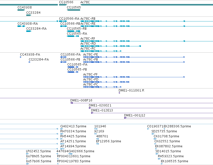This screenshot has width=213, height=165.
Task: Click transcript CG10566-RA label
Action: [69, 19]
